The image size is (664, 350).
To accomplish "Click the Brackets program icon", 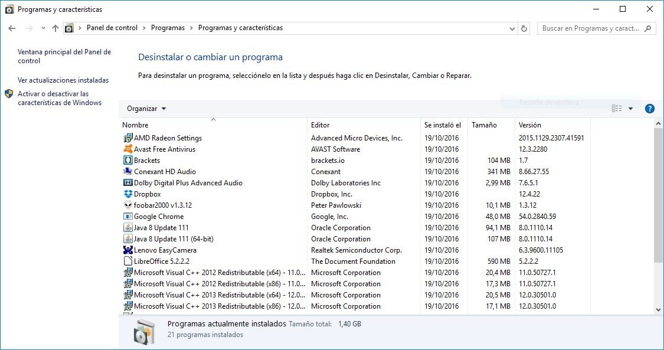I will (128, 161).
